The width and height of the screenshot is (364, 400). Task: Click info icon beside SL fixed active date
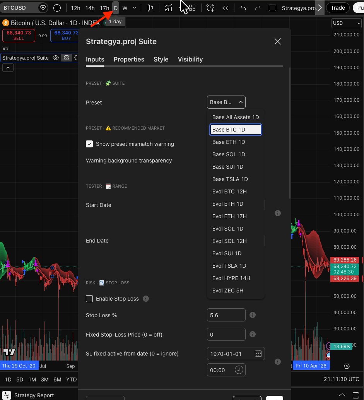point(277,362)
